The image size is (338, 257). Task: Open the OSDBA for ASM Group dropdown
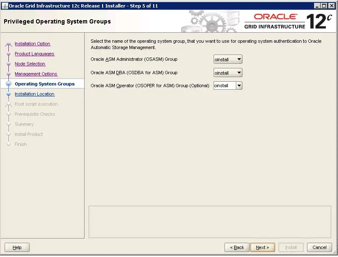[x=228, y=73]
